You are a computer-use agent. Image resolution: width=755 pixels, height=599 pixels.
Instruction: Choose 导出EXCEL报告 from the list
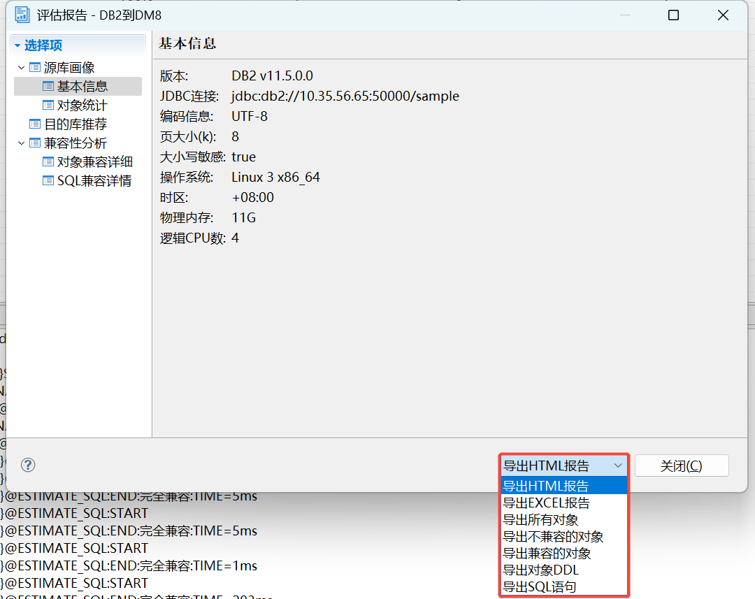coord(564,503)
